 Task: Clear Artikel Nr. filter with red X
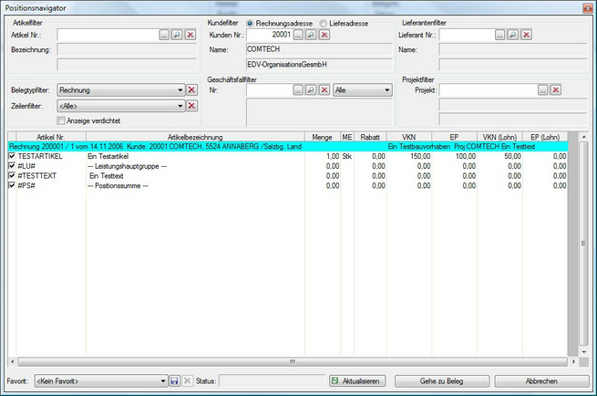tap(190, 35)
